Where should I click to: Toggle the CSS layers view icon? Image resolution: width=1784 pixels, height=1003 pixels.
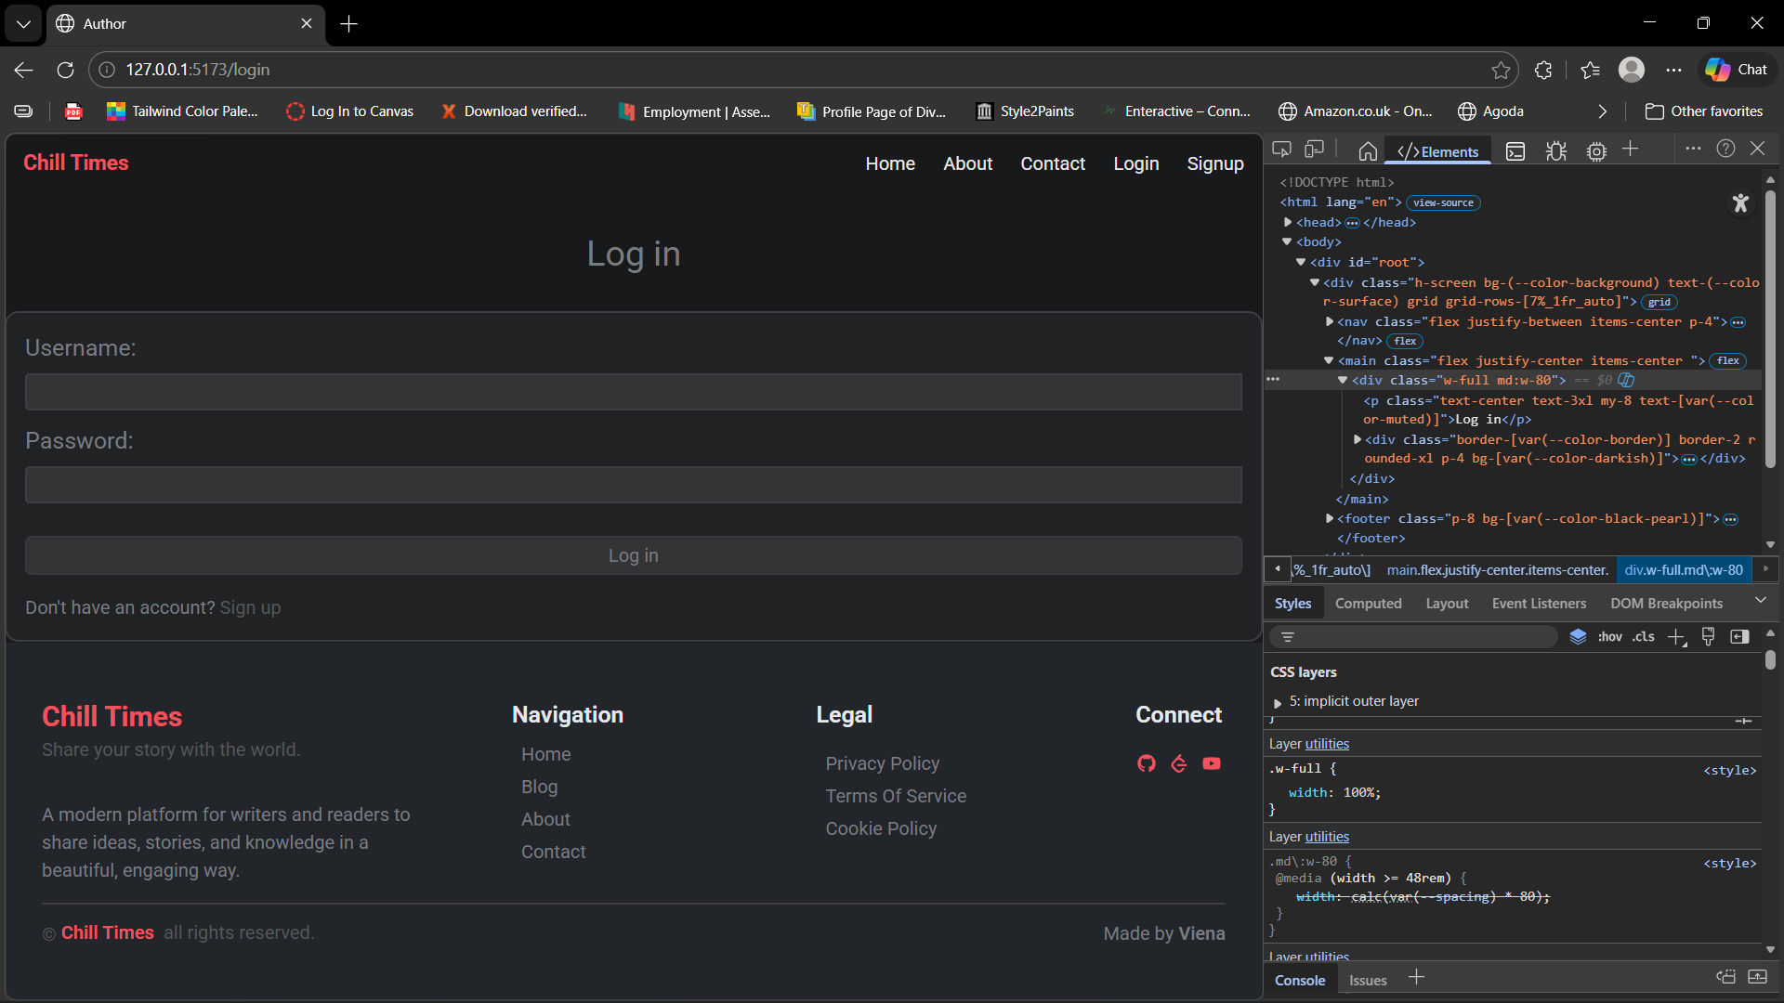point(1578,637)
